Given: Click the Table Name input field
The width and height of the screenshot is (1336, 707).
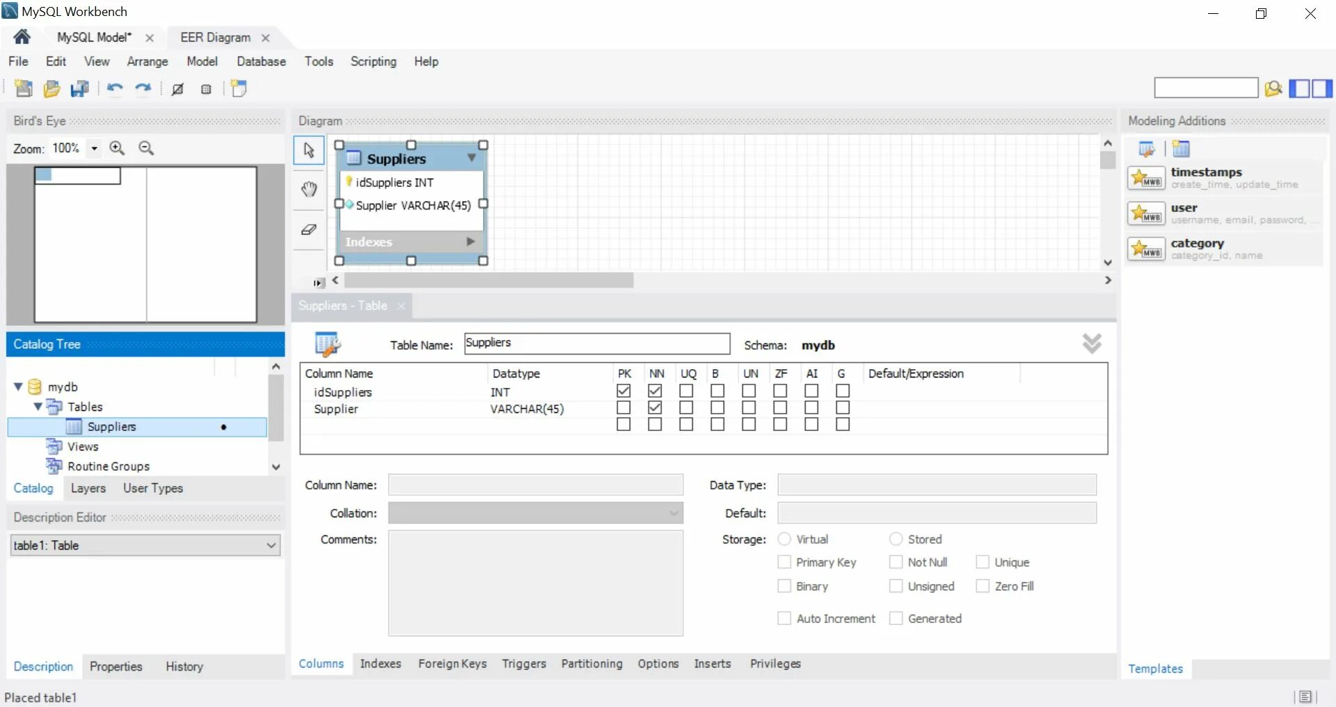Looking at the screenshot, I should coord(597,343).
